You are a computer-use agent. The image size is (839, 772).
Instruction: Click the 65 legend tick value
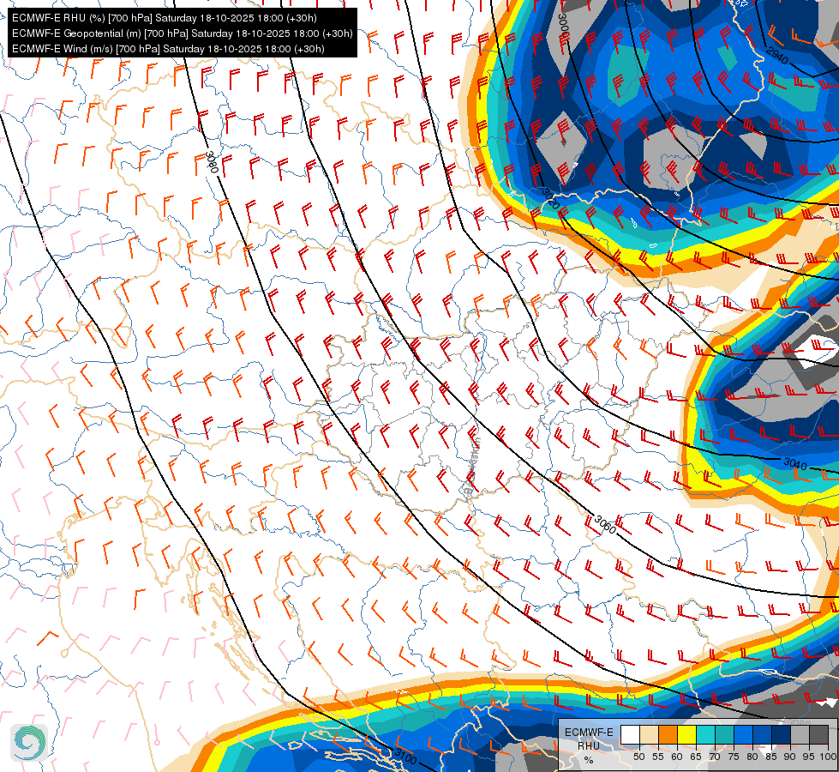coord(696,757)
